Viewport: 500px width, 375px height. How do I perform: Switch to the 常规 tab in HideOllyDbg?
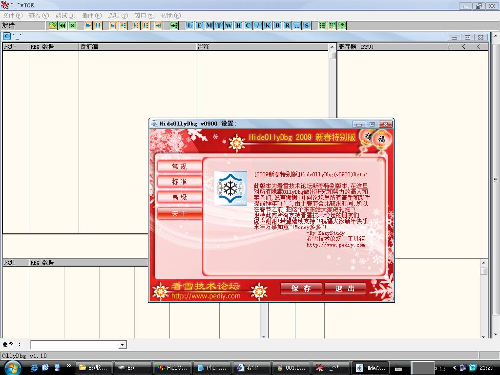[x=180, y=167]
